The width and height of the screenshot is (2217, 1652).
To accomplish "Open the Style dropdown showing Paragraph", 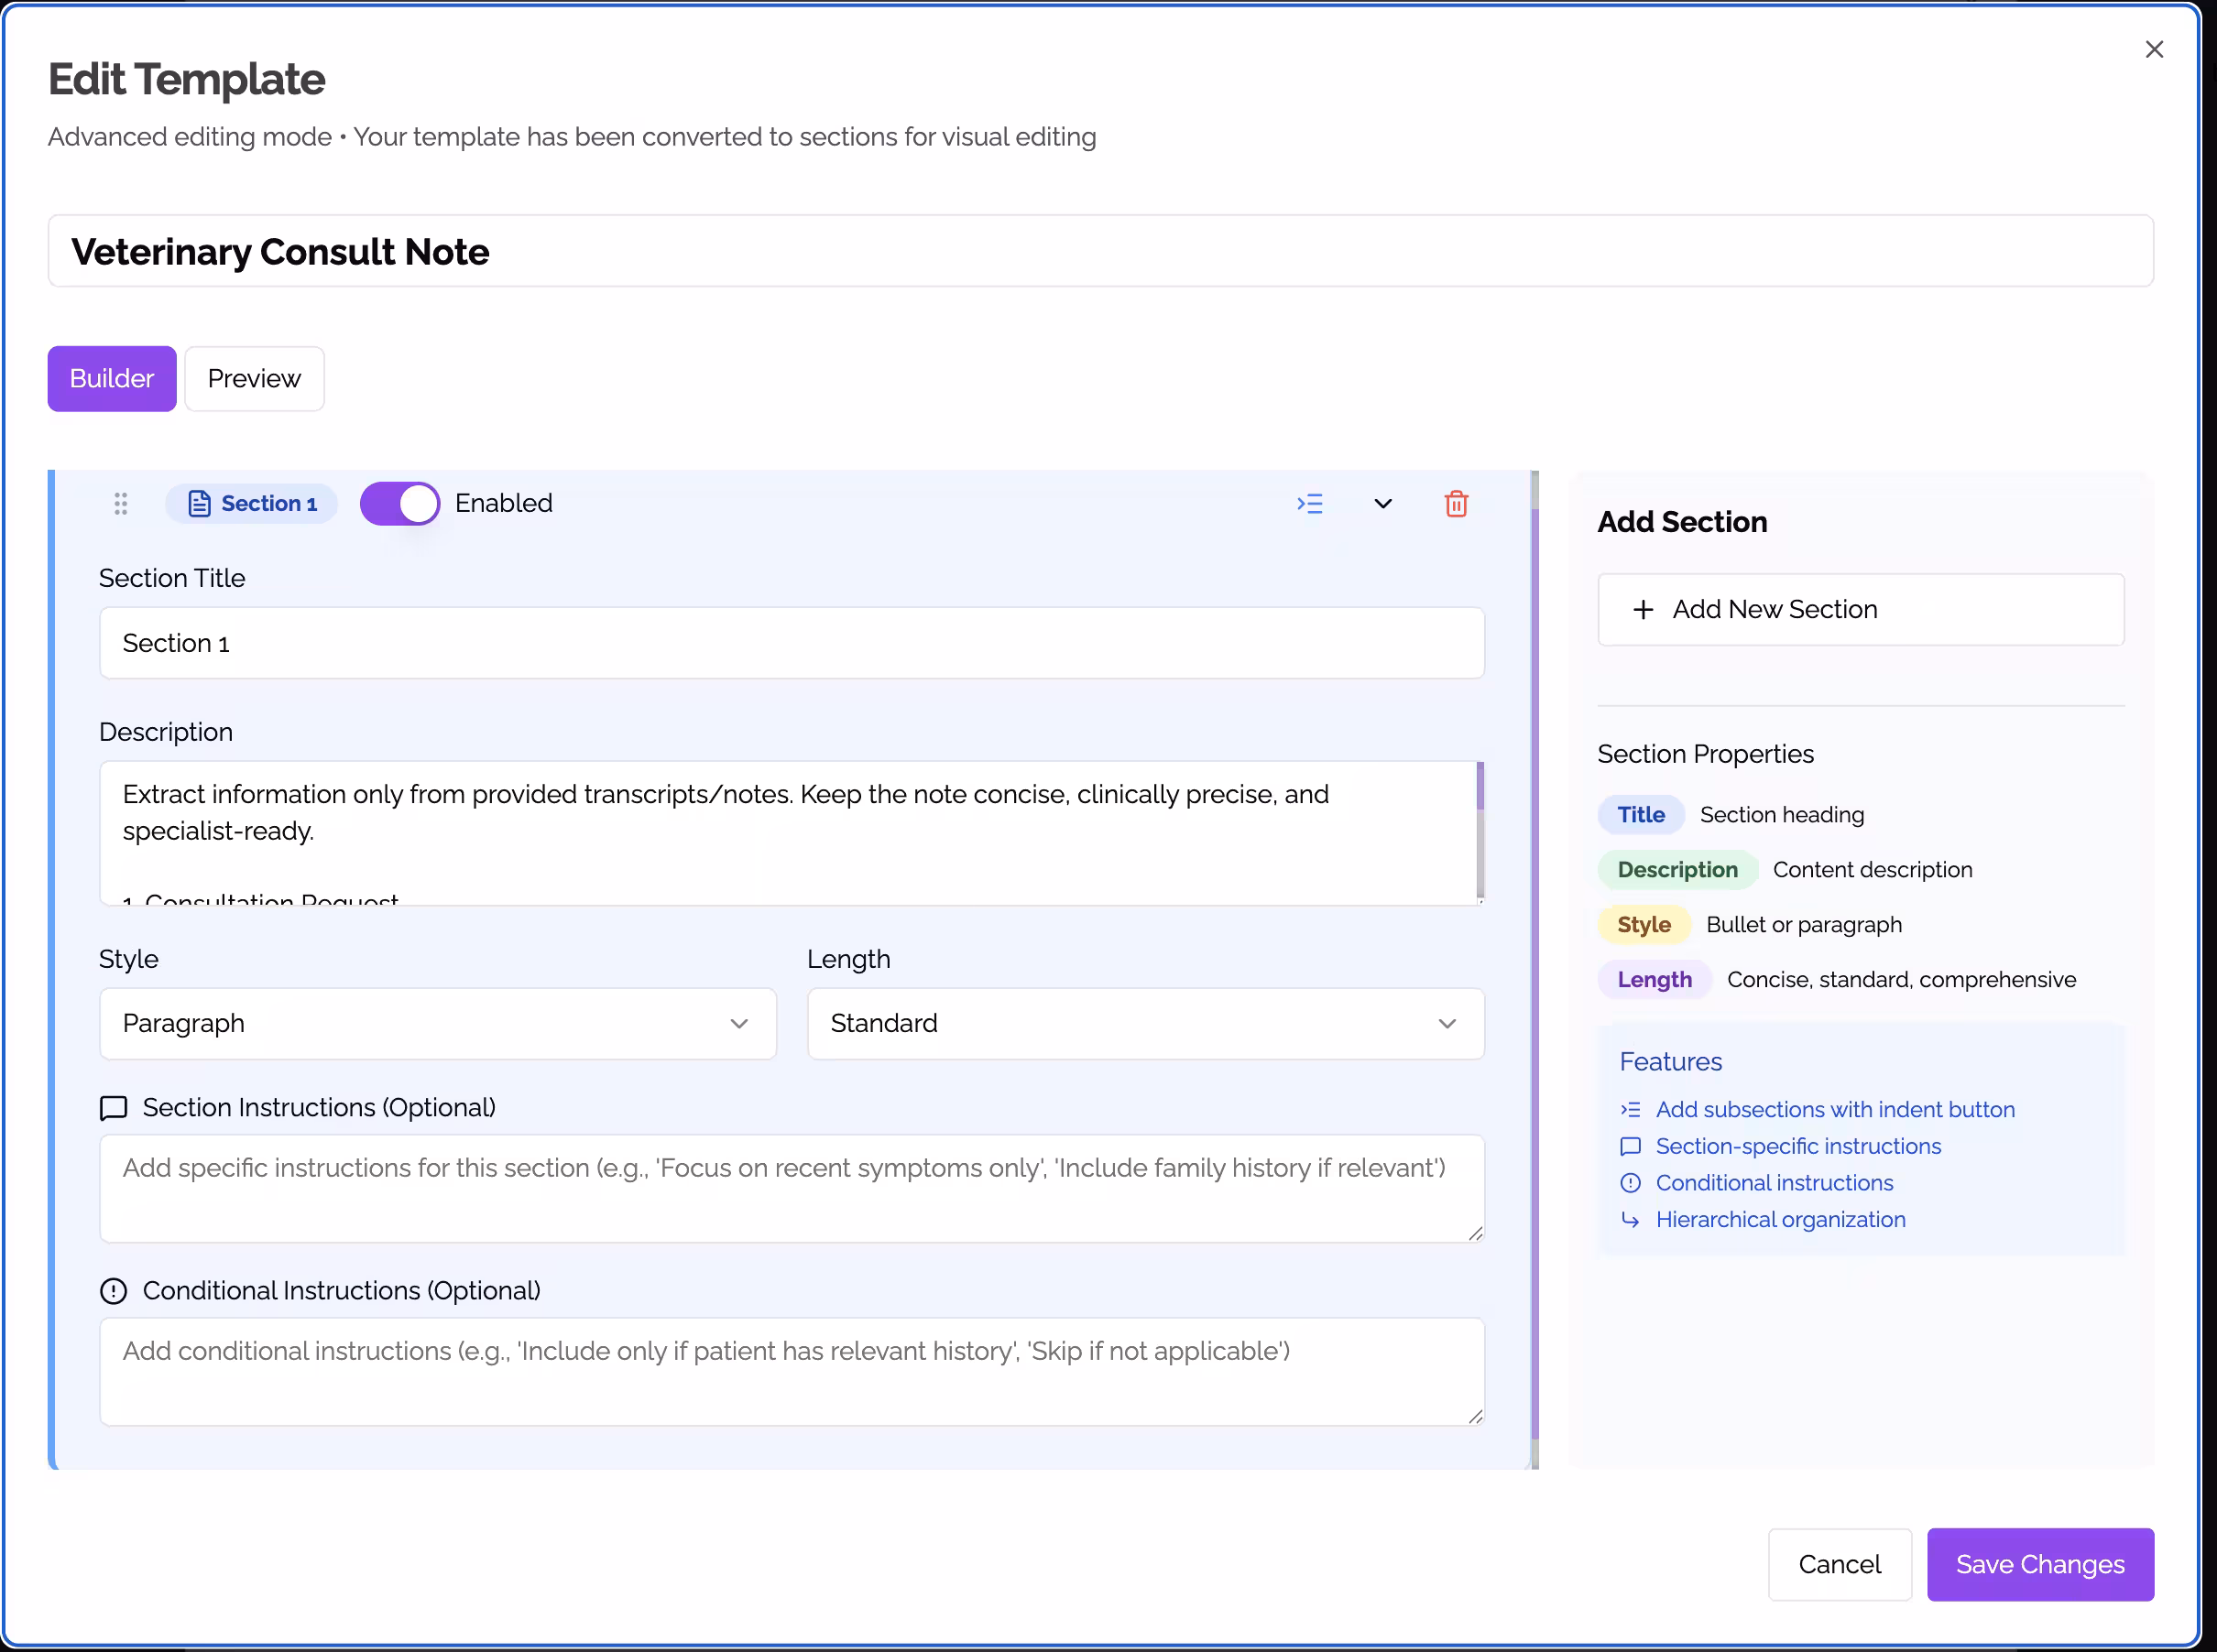I will pos(437,1023).
